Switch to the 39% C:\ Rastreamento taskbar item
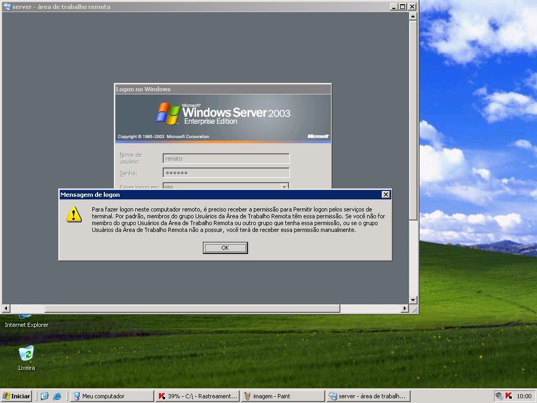Image resolution: width=537 pixels, height=403 pixels. click(197, 396)
